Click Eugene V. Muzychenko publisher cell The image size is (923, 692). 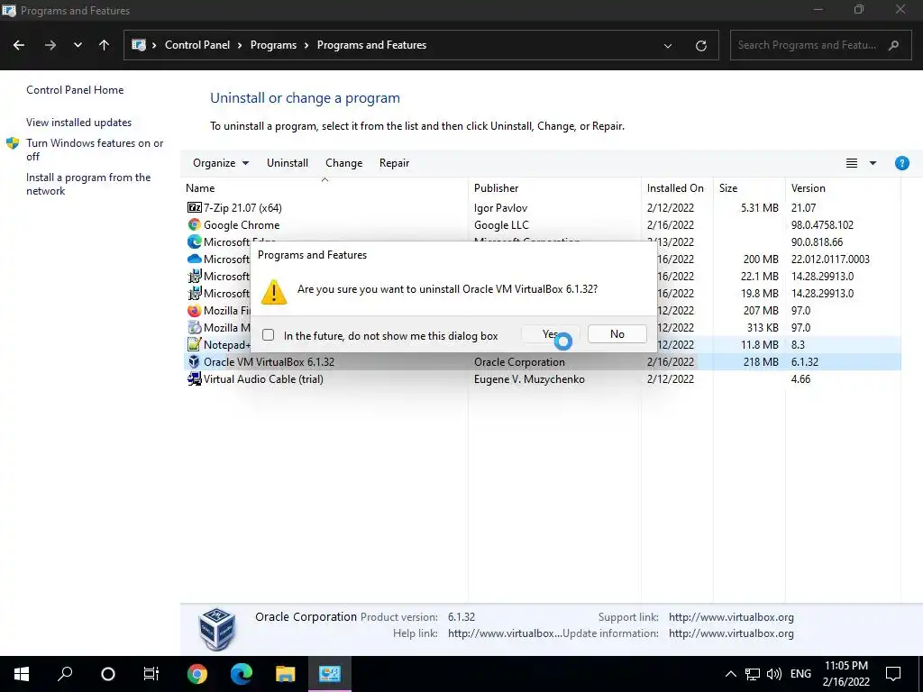[x=529, y=379]
